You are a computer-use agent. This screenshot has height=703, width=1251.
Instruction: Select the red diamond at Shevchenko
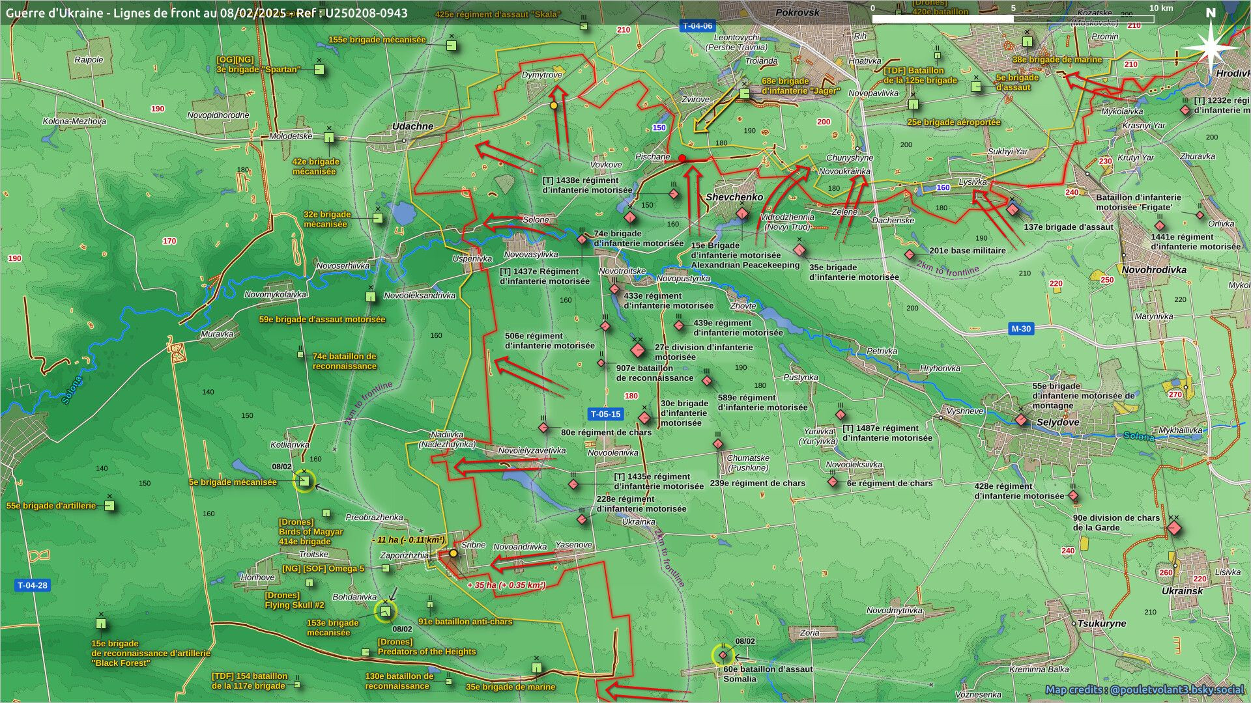pyautogui.click(x=741, y=214)
